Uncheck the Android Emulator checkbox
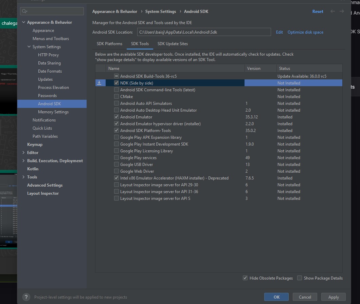 point(116,117)
